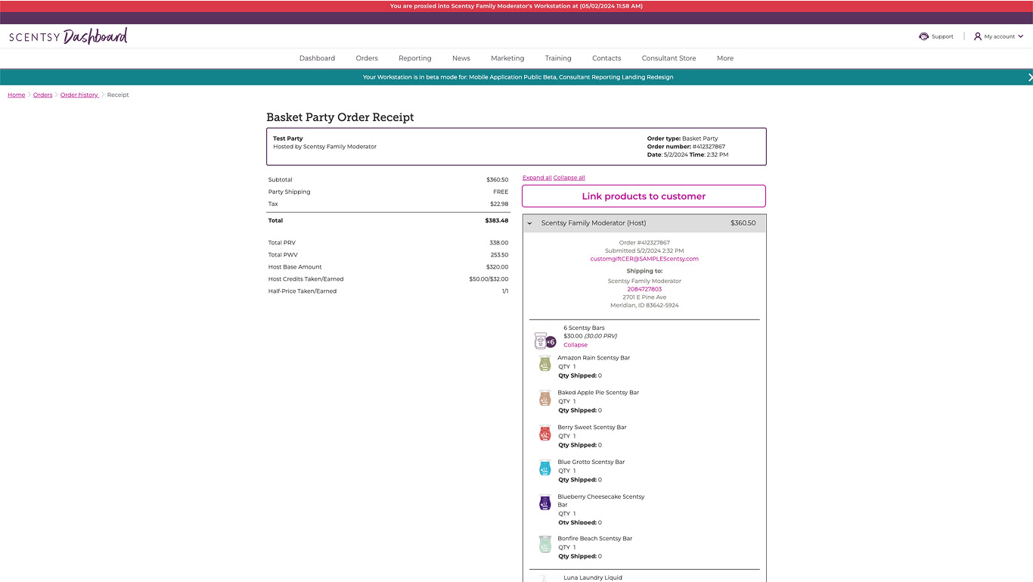
Task: Collapse the 6 Scentsy Bars bundle
Action: click(575, 345)
